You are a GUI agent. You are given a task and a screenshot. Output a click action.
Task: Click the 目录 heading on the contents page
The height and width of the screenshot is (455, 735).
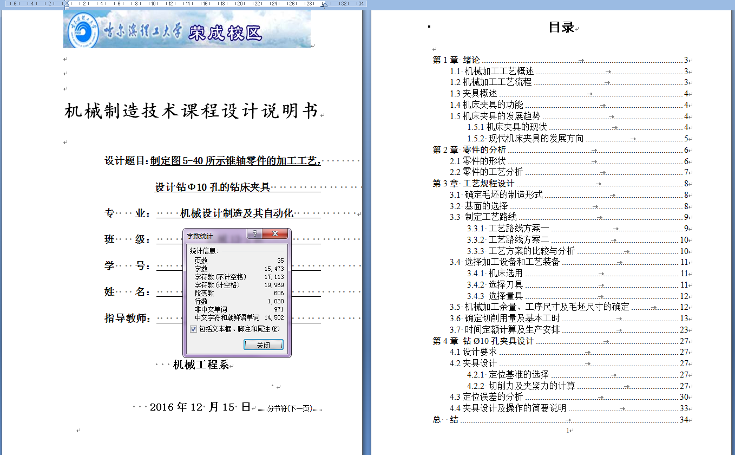coord(561,28)
